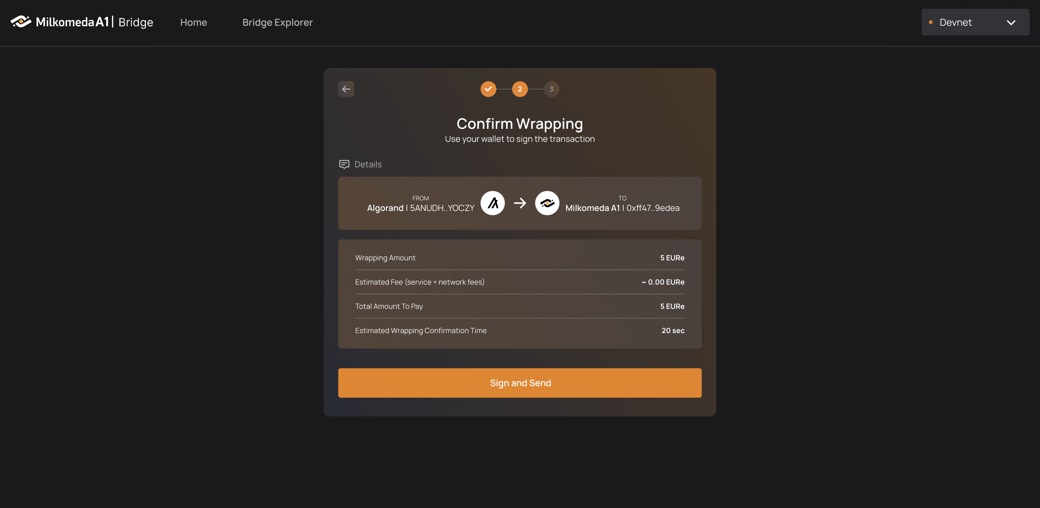Open the Devnet network dropdown
Screen dimensions: 1040x508
[975, 22]
